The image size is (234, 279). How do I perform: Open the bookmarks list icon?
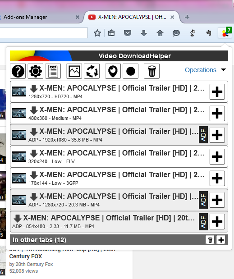point(111,33)
